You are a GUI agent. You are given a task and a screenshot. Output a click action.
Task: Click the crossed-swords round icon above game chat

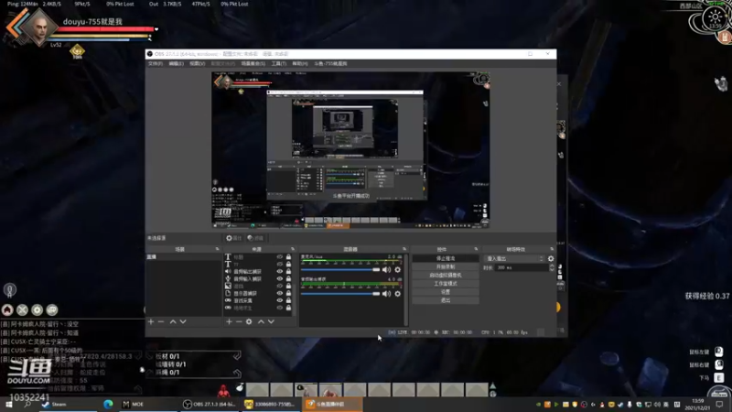click(x=22, y=309)
